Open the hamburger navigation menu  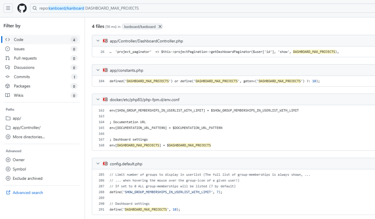pos(8,8)
